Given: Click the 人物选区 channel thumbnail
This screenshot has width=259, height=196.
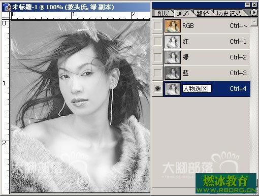Looking at the screenshot, I should (173, 89).
